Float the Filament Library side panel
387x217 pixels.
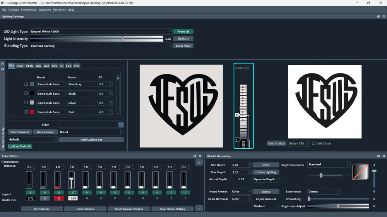2,69
